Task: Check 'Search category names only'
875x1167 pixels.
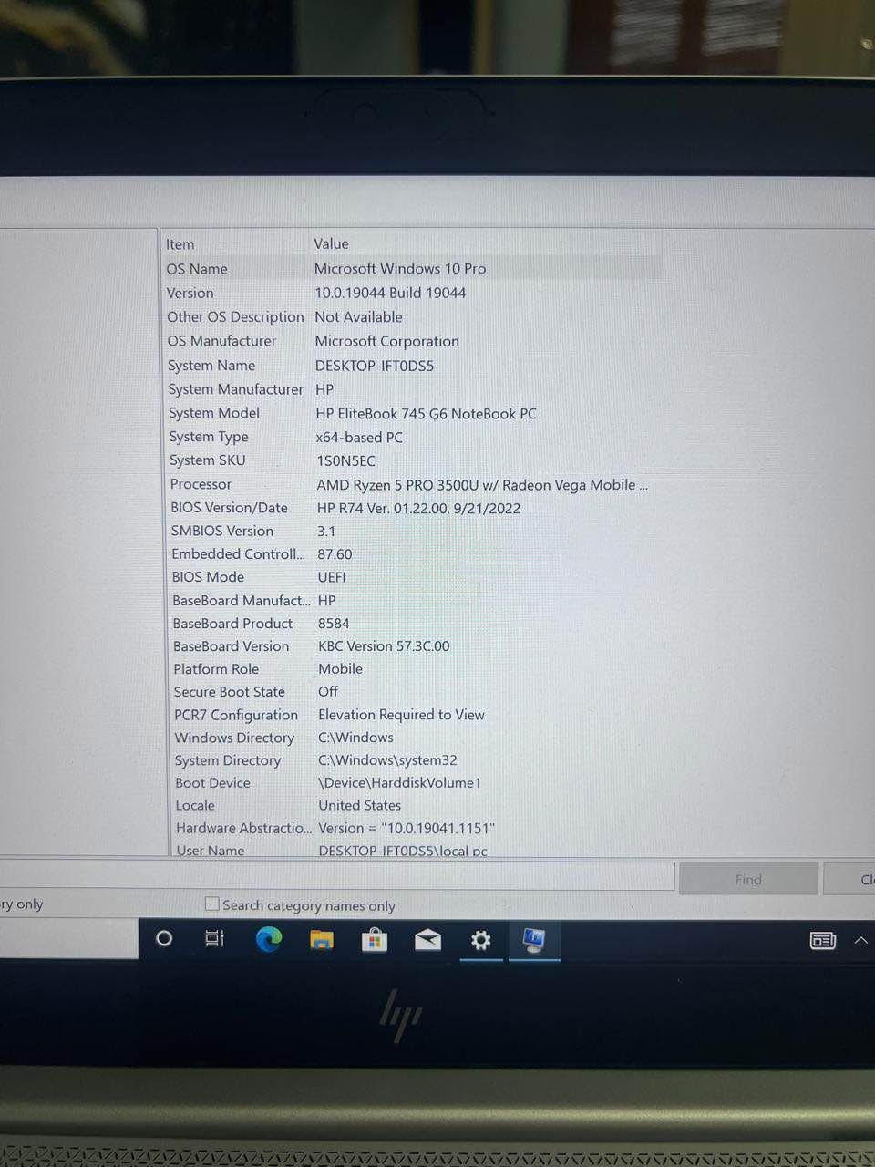Action: [212, 904]
